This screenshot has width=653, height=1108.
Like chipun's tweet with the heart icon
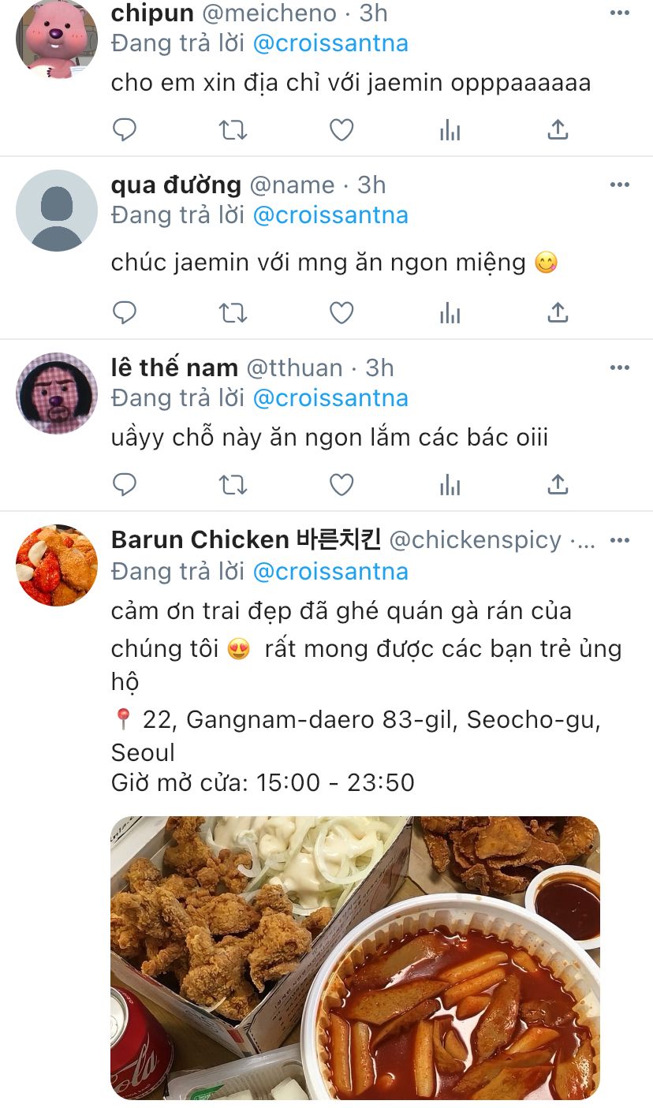coord(341,129)
